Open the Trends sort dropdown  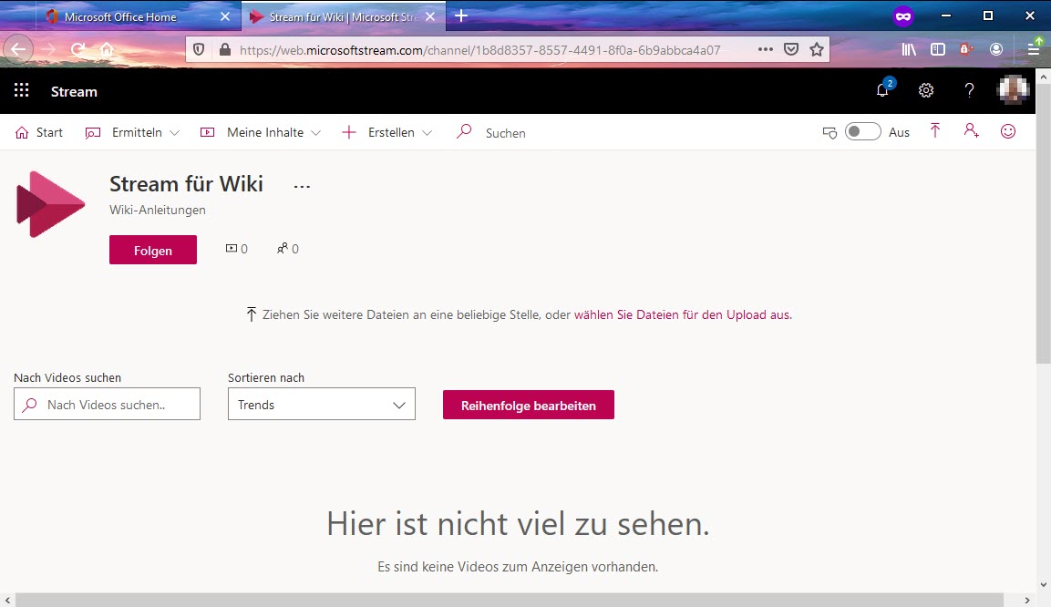(321, 404)
